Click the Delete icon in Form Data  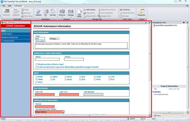(x=22, y=10)
